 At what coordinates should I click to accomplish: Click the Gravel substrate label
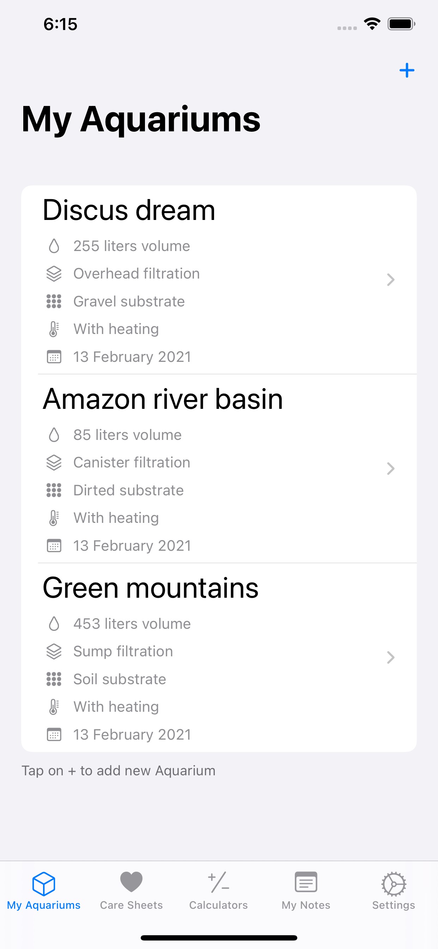pos(129,302)
